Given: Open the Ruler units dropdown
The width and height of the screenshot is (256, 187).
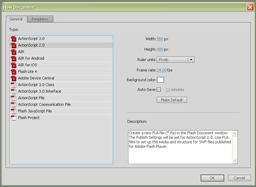Looking at the screenshot, I should click(x=176, y=59).
